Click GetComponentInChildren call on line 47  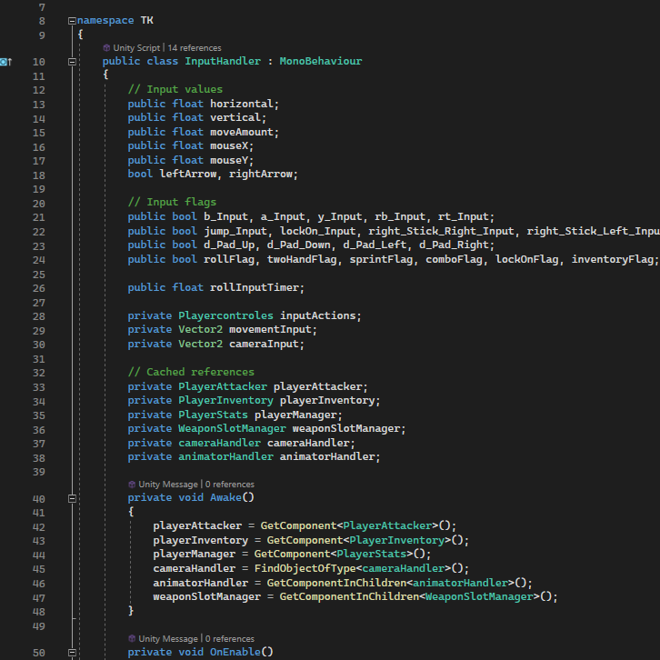point(349,596)
